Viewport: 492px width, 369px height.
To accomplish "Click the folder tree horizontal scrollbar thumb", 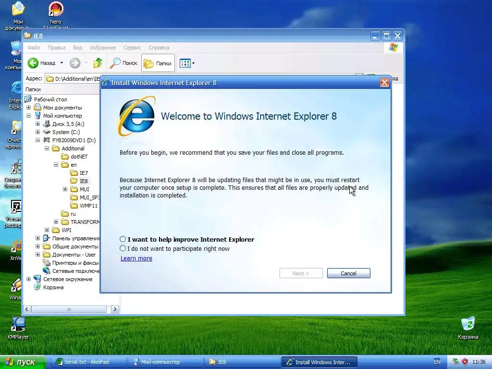I will [69, 309].
